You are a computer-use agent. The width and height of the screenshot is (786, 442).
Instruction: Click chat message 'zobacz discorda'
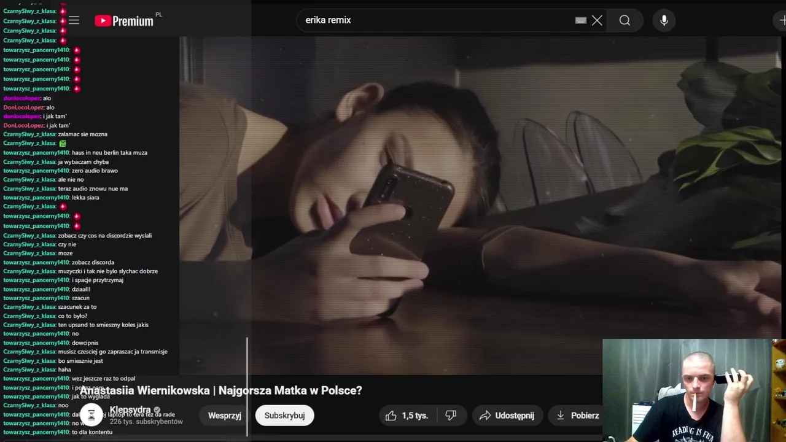click(x=93, y=263)
